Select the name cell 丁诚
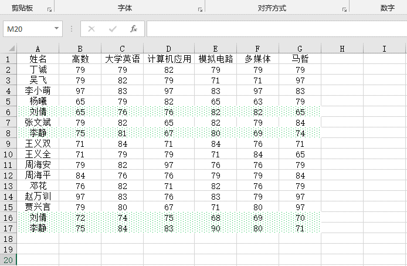Viewport: 407px width, 266px height. coord(38,70)
